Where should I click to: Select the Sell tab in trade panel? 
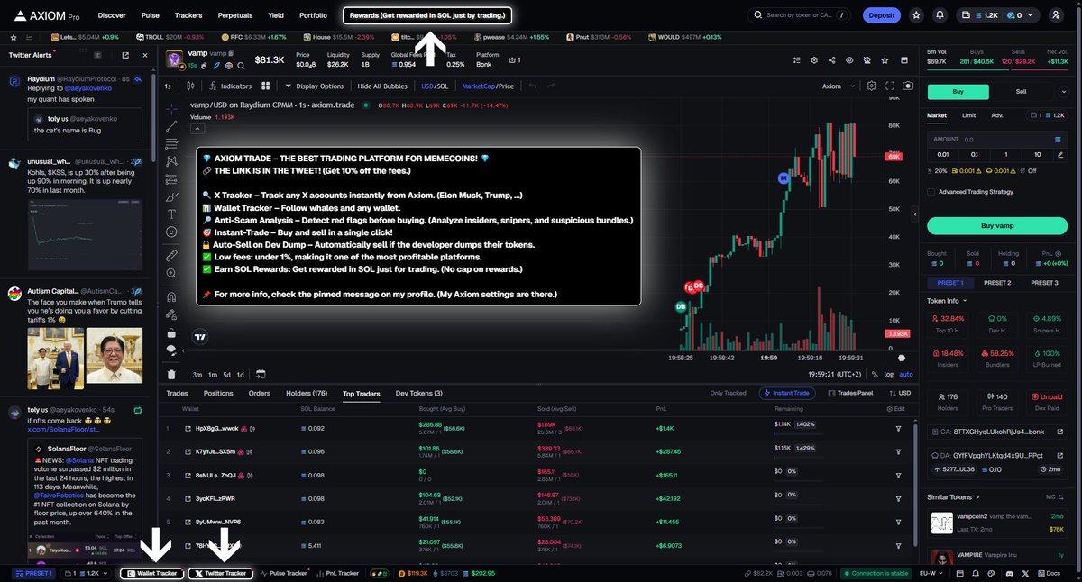pyautogui.click(x=1021, y=91)
